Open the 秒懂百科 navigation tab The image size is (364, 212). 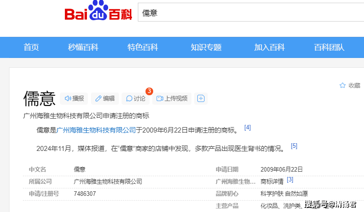click(x=83, y=47)
